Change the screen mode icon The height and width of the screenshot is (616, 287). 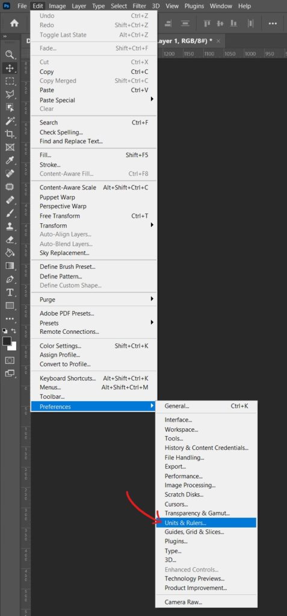tap(10, 374)
